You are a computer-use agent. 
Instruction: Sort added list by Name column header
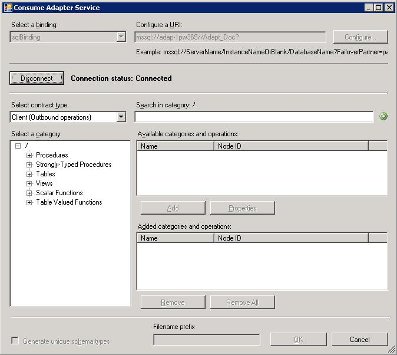tap(176, 238)
